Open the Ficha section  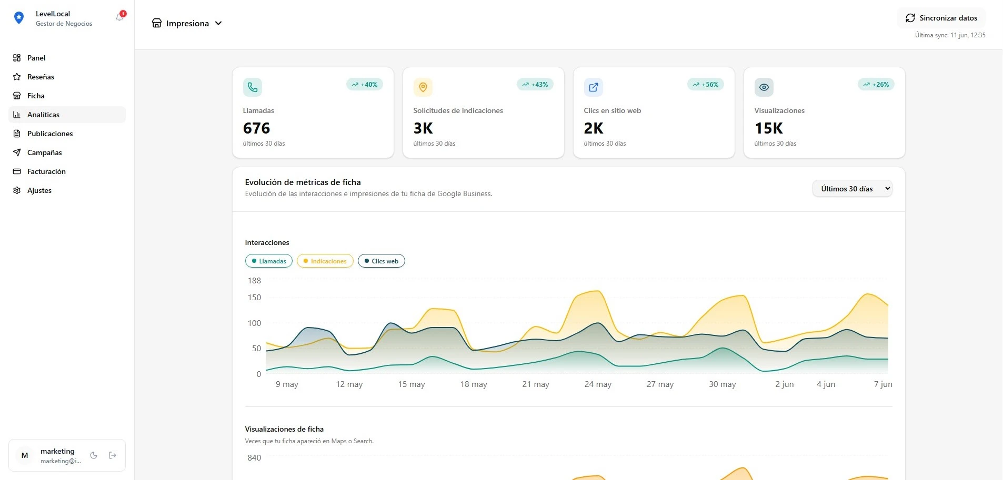pos(67,96)
